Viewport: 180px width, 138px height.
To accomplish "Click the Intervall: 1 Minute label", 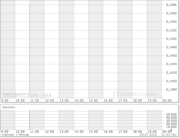I will click(x=15, y=135).
